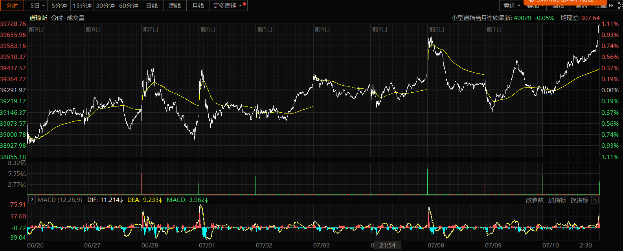623x251 pixels.
Task: Click the 前1日 day label
Action: click(x=494, y=29)
